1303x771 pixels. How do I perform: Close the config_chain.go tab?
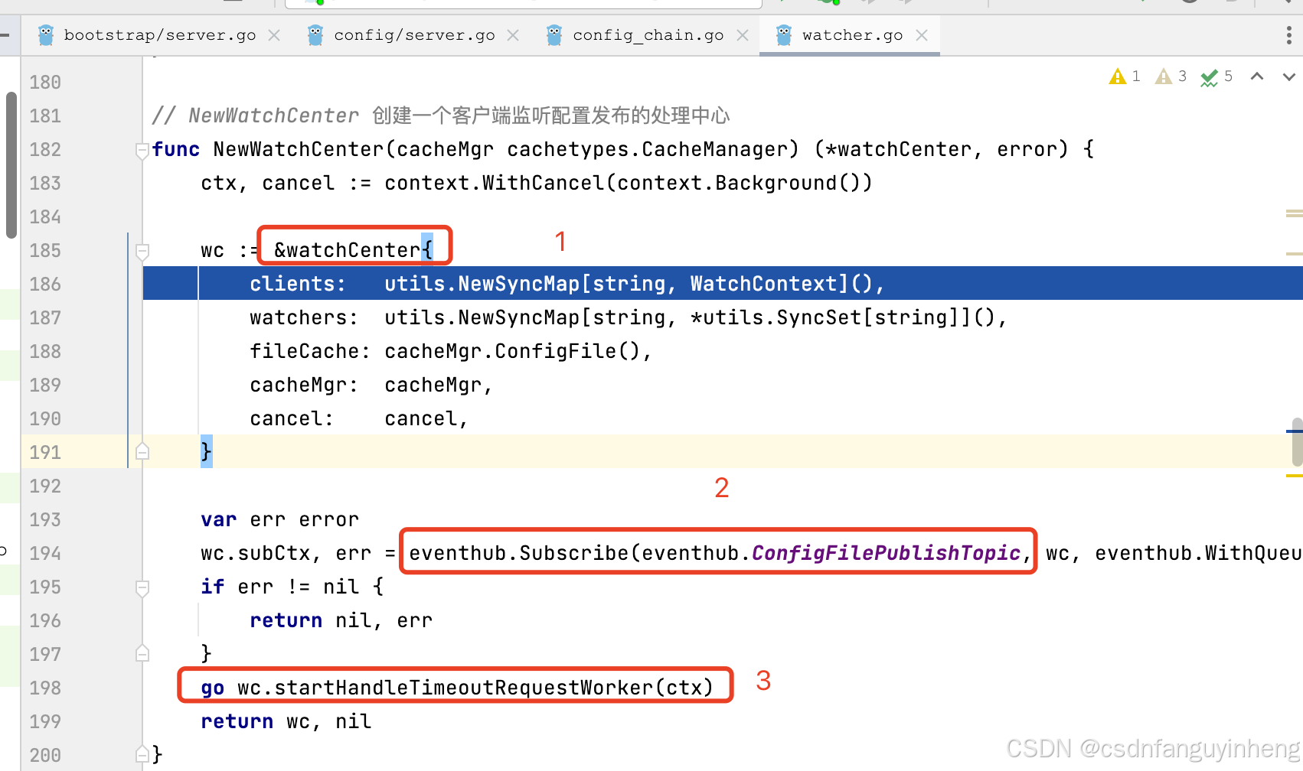coord(743,35)
